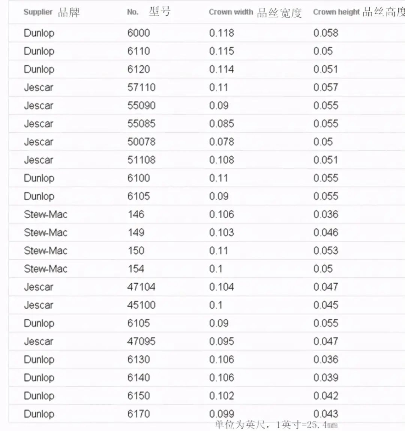Select Stew-Mac model number 149
Screen dimensions: 405x431
click(136, 233)
